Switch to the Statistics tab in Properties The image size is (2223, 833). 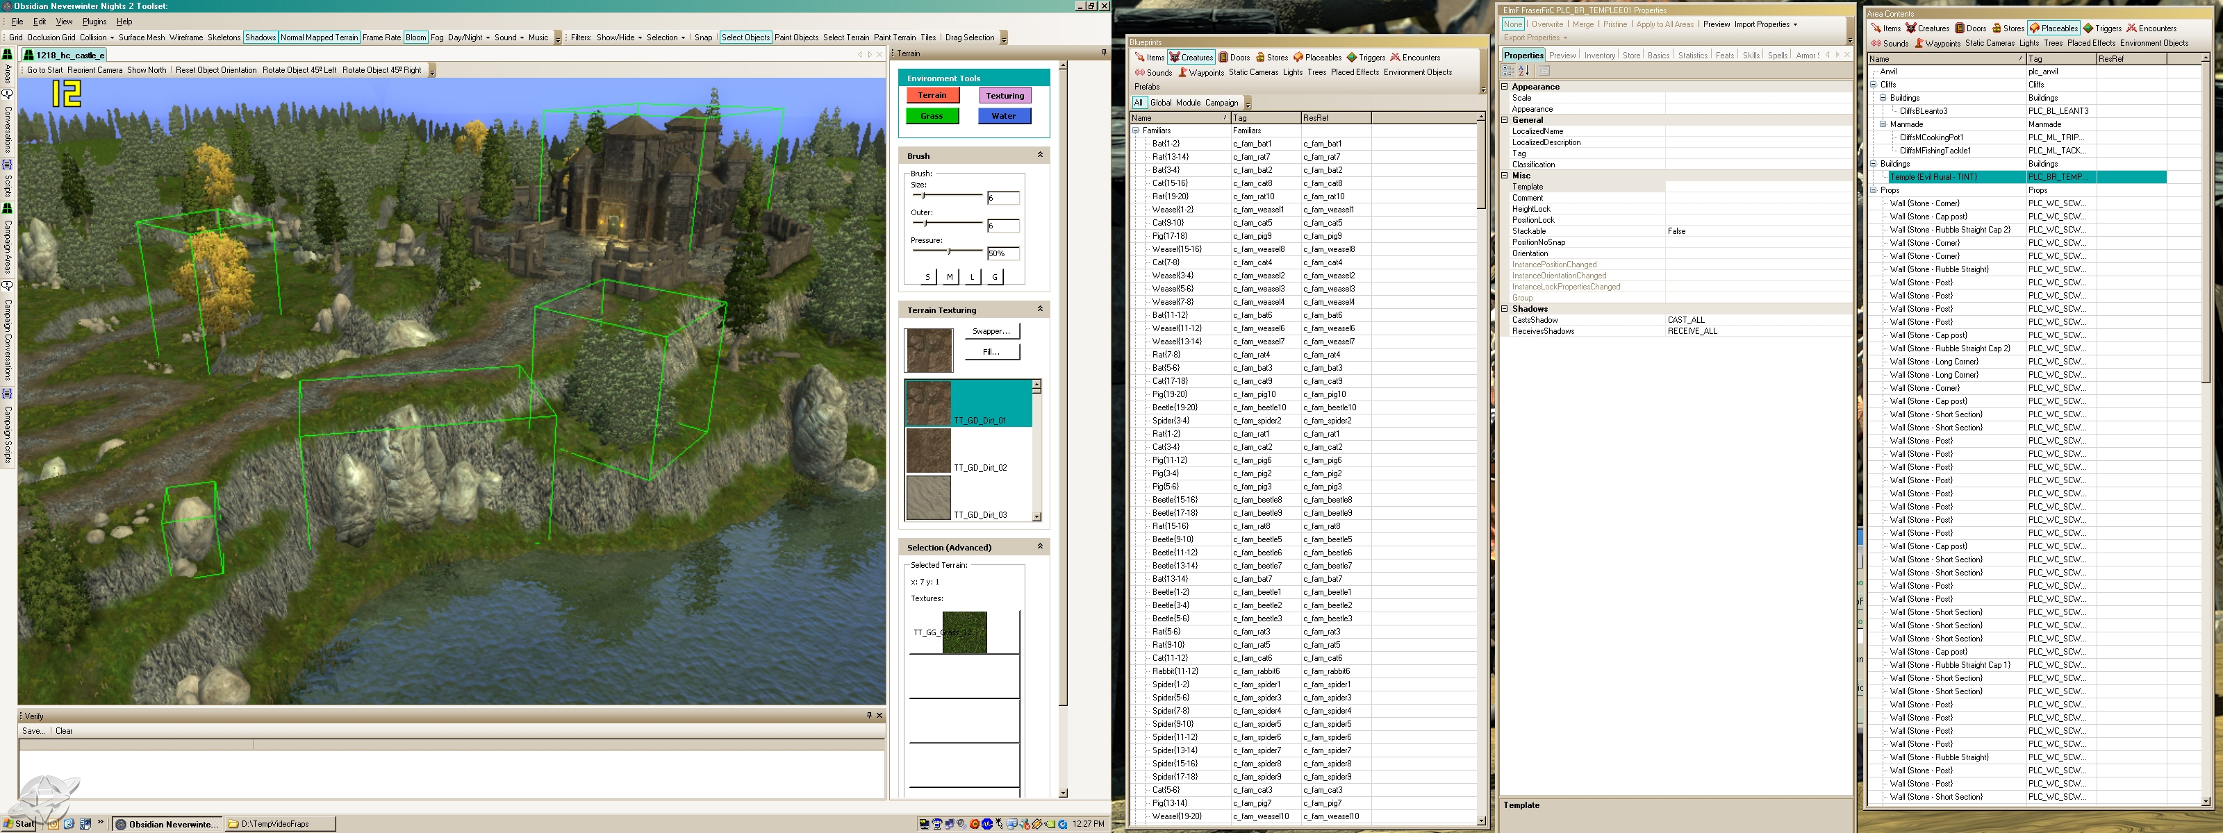point(1692,56)
